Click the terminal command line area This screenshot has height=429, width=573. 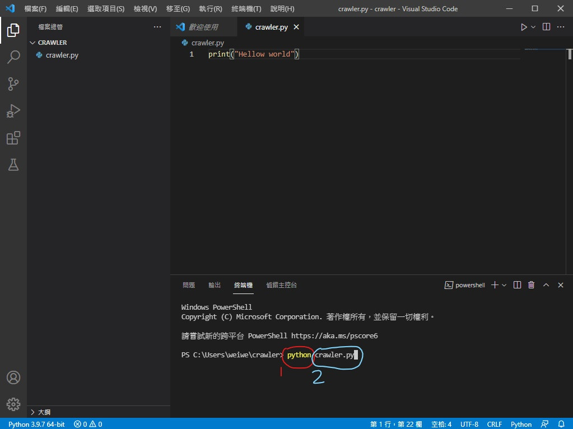pos(269,355)
